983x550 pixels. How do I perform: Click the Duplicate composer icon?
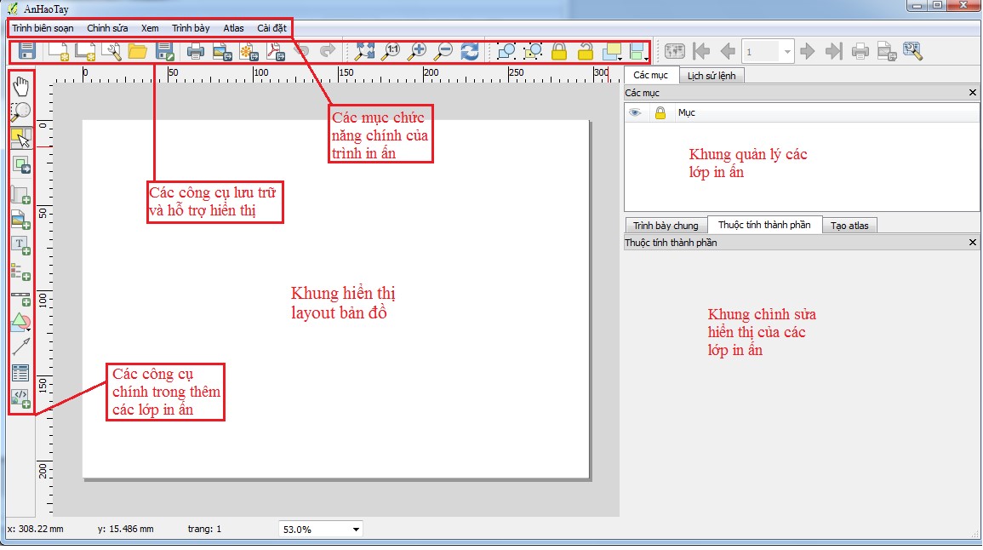[84, 51]
